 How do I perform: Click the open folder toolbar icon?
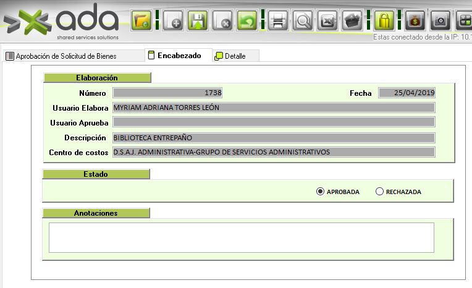pos(142,20)
